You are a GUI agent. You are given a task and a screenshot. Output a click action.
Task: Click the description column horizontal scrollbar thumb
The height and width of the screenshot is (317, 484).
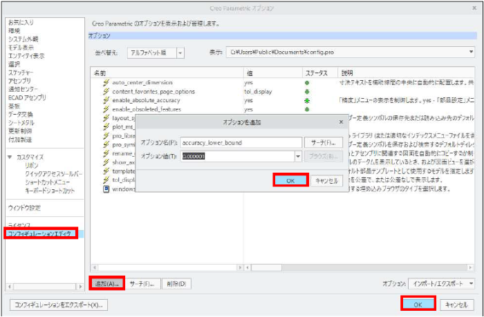click(x=266, y=268)
